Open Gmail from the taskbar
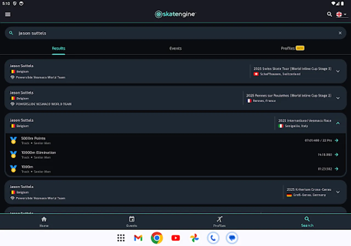The width and height of the screenshot is (351, 246). [138, 238]
